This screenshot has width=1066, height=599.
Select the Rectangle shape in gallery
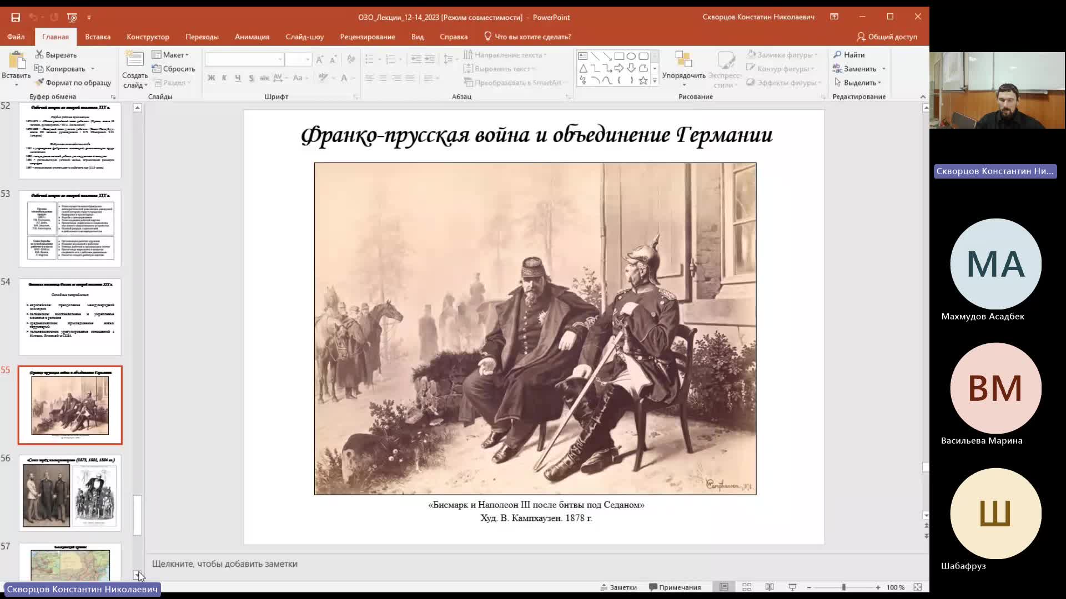pyautogui.click(x=619, y=56)
